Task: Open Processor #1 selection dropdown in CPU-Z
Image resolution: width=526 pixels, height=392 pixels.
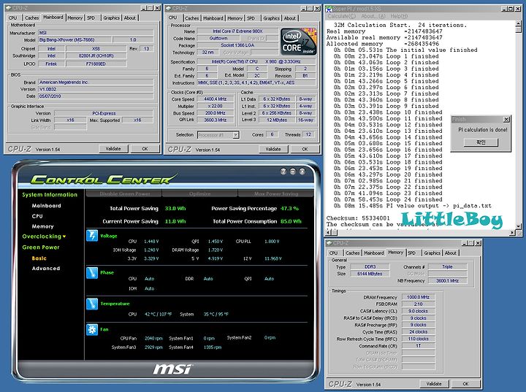Action: tap(236, 135)
